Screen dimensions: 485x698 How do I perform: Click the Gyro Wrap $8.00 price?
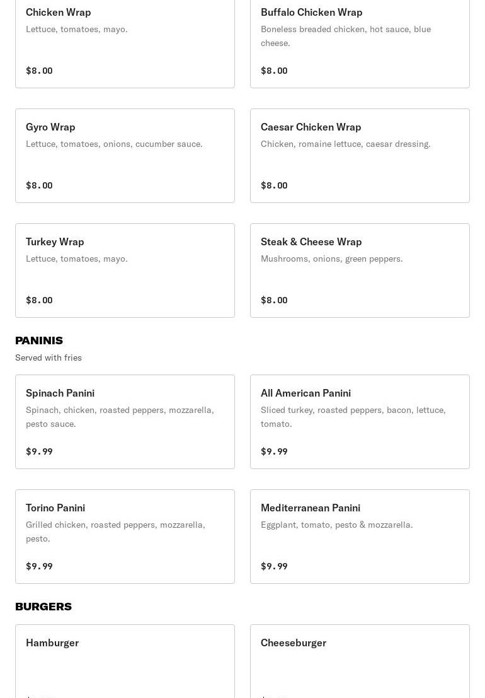[x=39, y=185]
